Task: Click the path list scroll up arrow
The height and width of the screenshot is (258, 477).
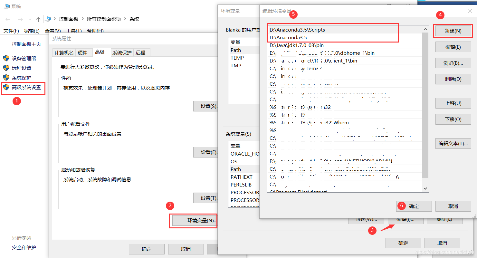Action: pos(425,29)
